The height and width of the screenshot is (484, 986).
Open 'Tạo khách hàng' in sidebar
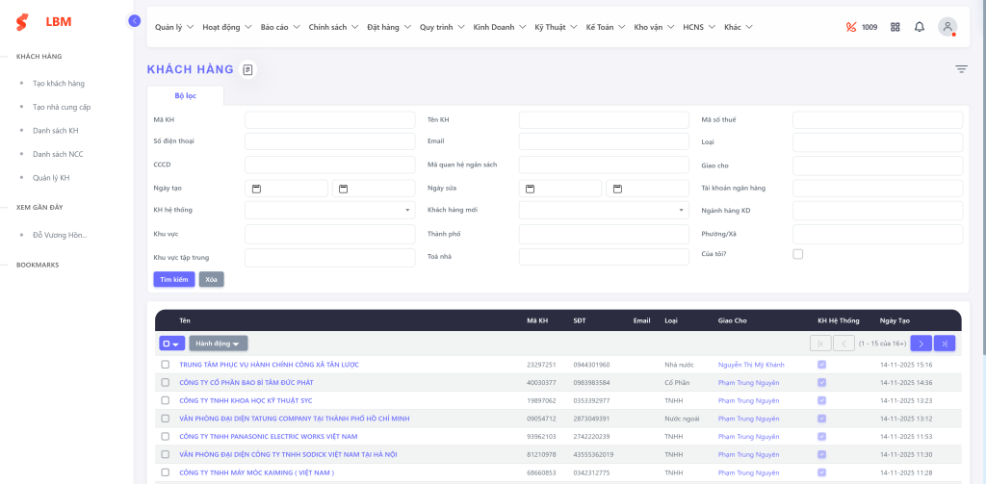pyautogui.click(x=59, y=84)
